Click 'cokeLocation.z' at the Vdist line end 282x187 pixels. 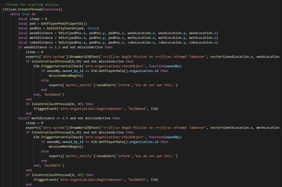[202, 43]
